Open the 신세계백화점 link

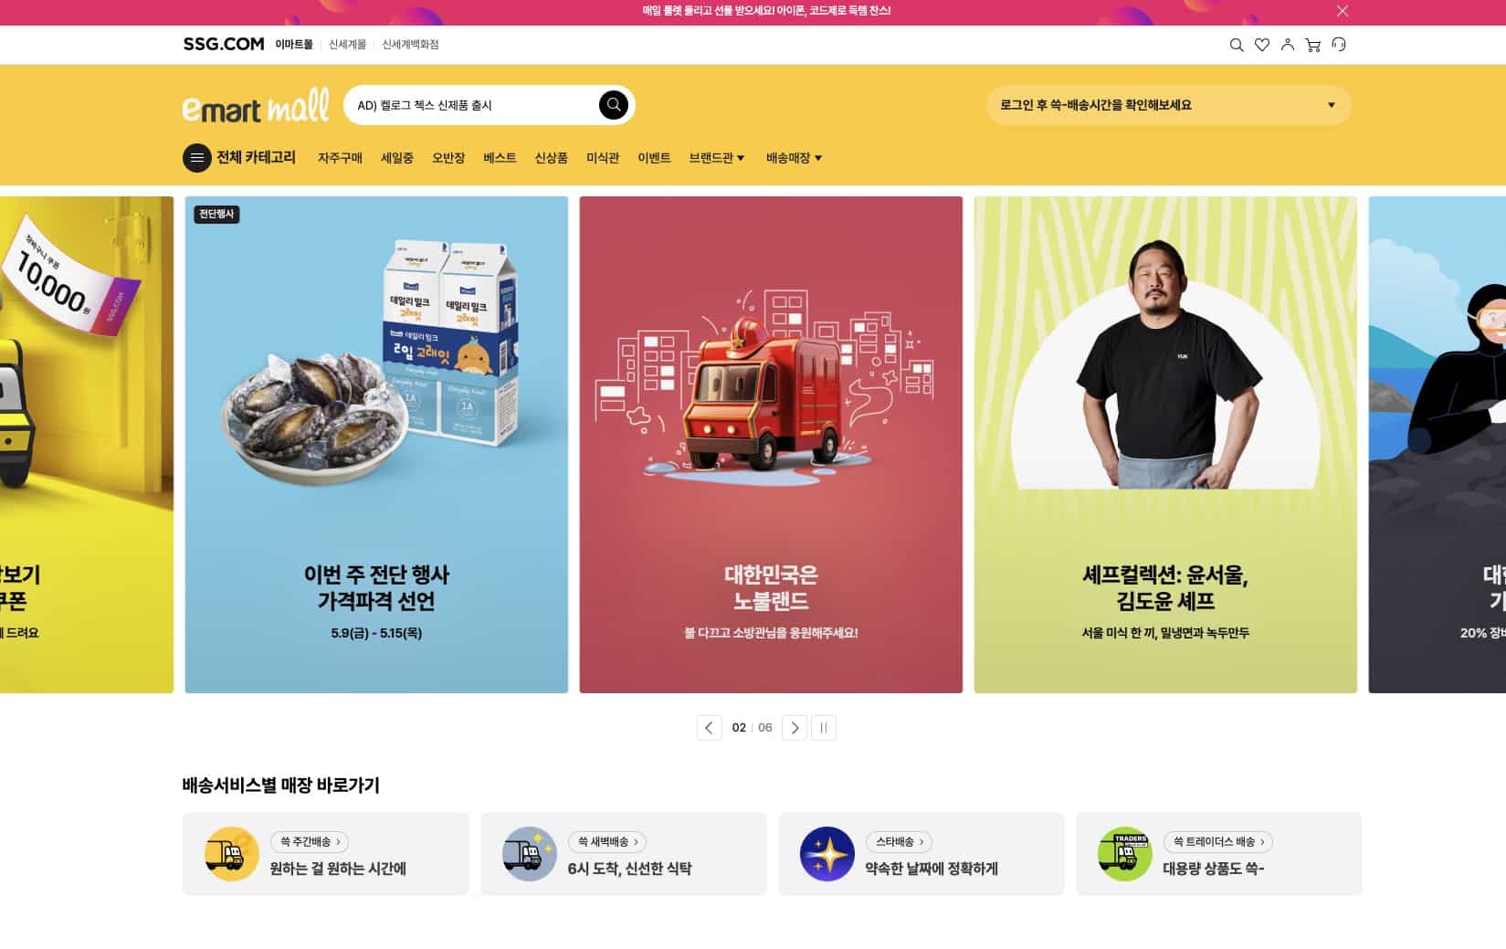[410, 45]
